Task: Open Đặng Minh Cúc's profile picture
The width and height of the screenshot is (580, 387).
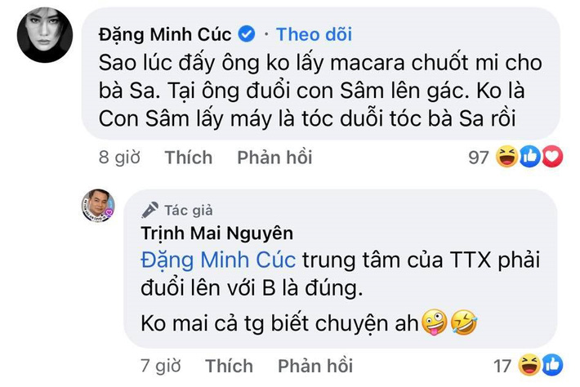Action: [x=45, y=37]
